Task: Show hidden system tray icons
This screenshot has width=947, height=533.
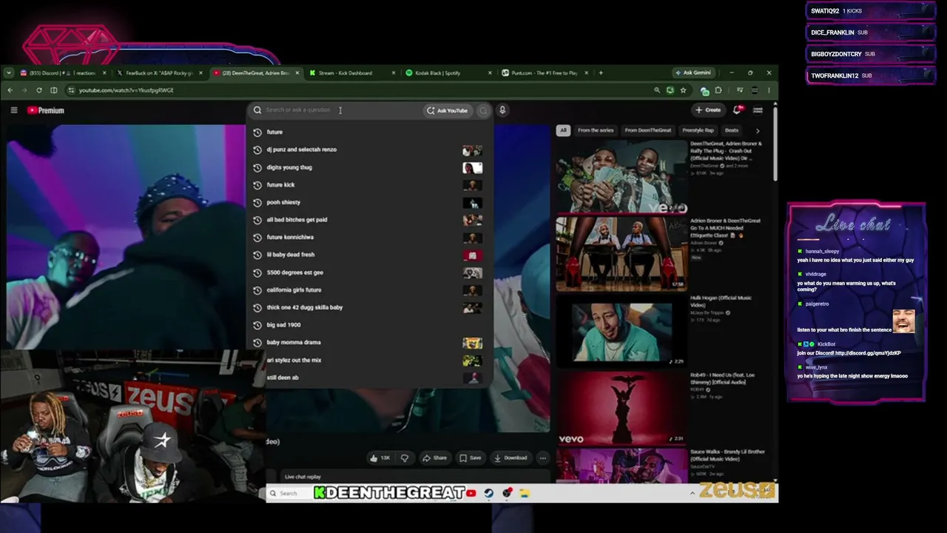Action: click(x=692, y=493)
